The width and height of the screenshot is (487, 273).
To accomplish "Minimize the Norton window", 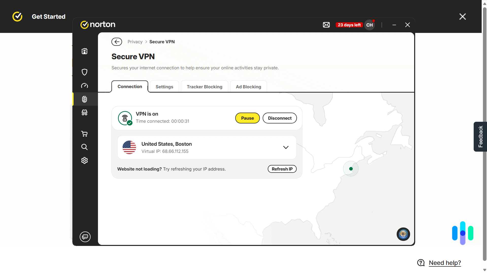I will [x=394, y=25].
